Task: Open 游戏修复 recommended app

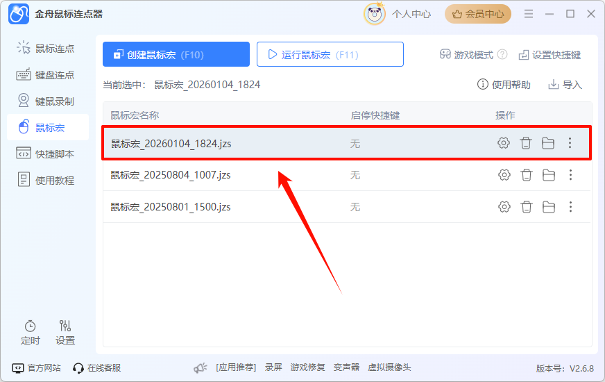Action: pyautogui.click(x=307, y=367)
